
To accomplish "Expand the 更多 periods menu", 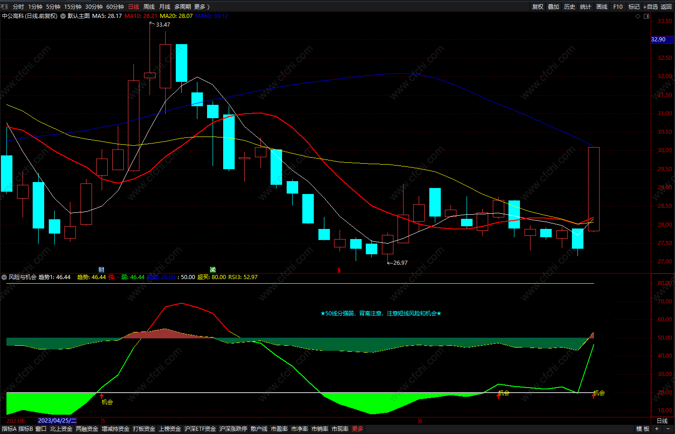I will pyautogui.click(x=202, y=6).
